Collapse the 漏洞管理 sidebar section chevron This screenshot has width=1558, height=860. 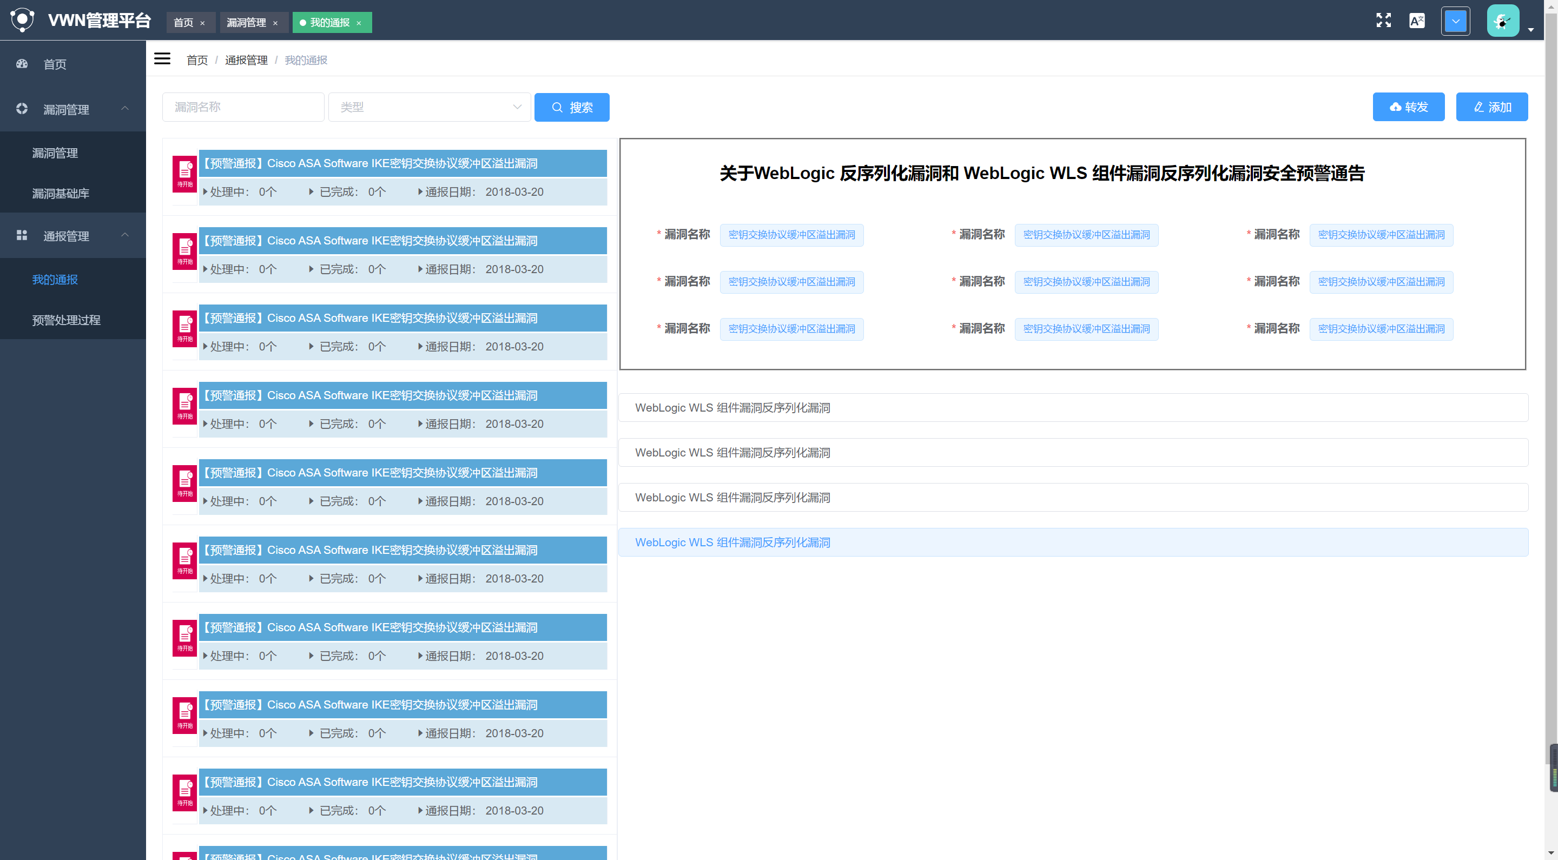[125, 108]
